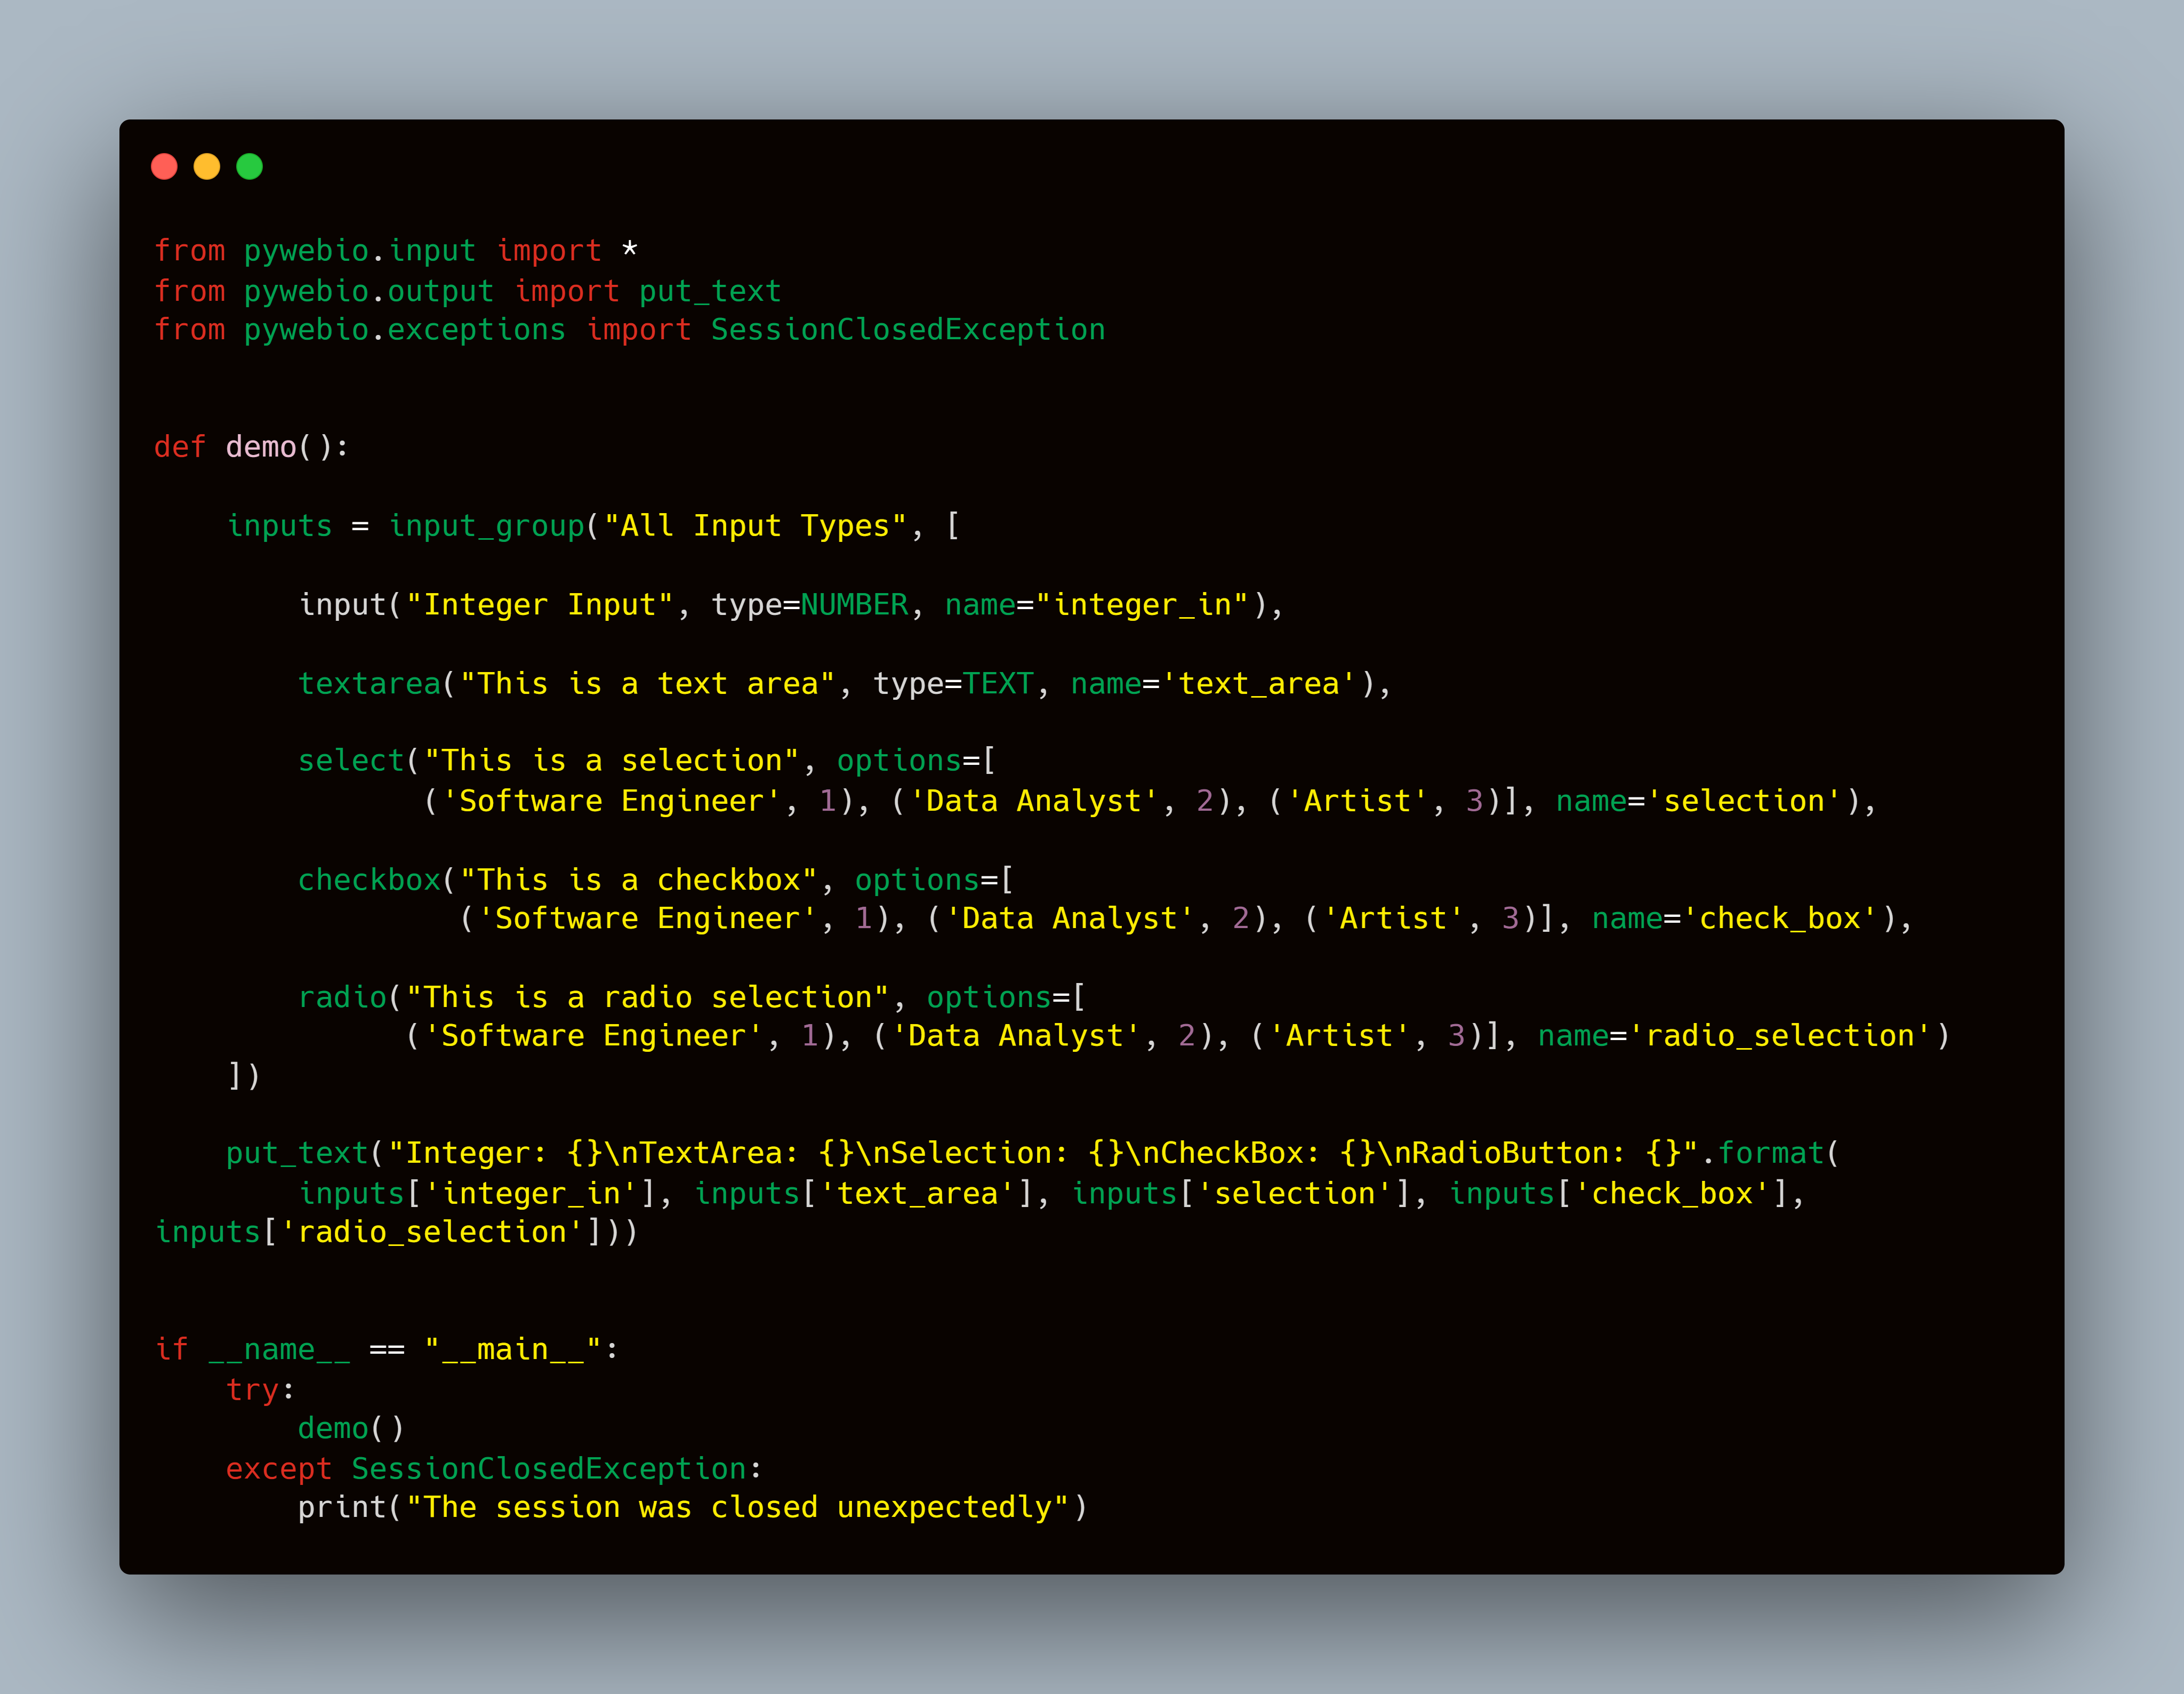2184x1694 pixels.
Task: Click the 'text_area' name string in the textarea call
Action: [x=1259, y=683]
